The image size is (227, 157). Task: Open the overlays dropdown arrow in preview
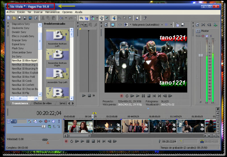[171, 25]
